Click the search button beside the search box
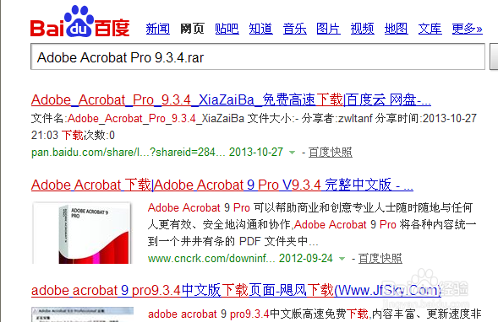 coord(494,57)
